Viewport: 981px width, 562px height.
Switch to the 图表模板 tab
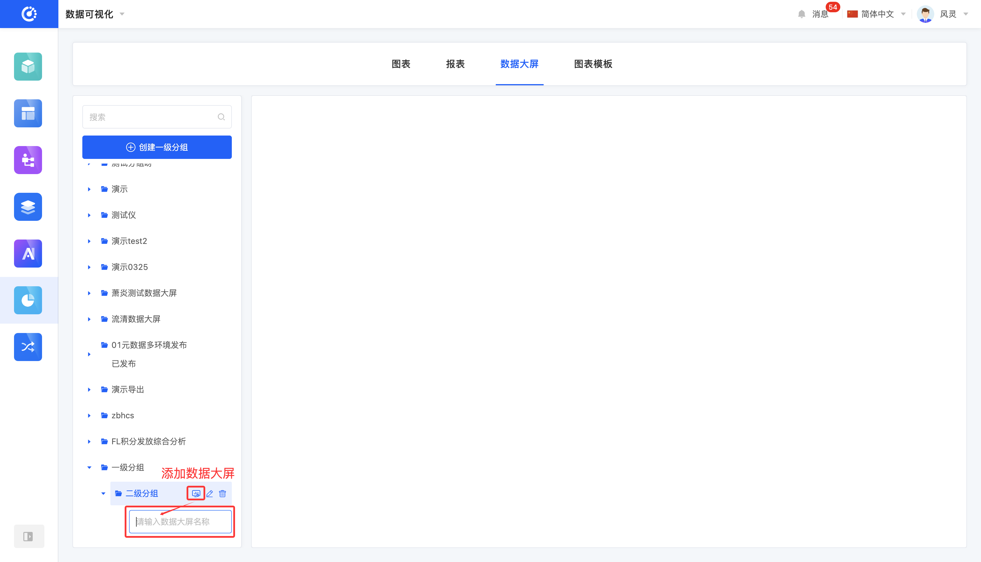[593, 64]
